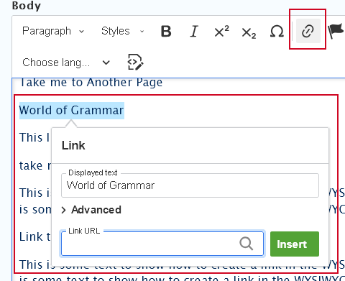
Task: Click the Displayed text field
Action: (x=190, y=185)
